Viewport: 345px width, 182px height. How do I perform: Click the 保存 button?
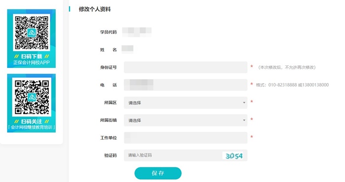(158, 173)
